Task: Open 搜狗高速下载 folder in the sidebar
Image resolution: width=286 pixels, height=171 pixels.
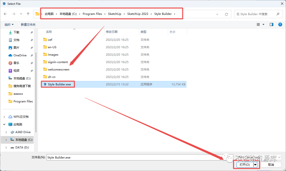Action: (20, 86)
